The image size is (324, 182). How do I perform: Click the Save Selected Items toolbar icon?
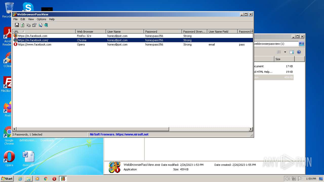(x=17, y=25)
